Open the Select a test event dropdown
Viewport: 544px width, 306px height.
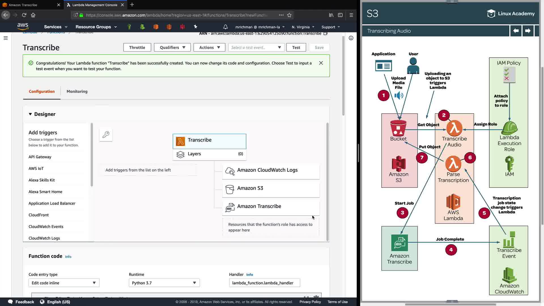[256, 47]
